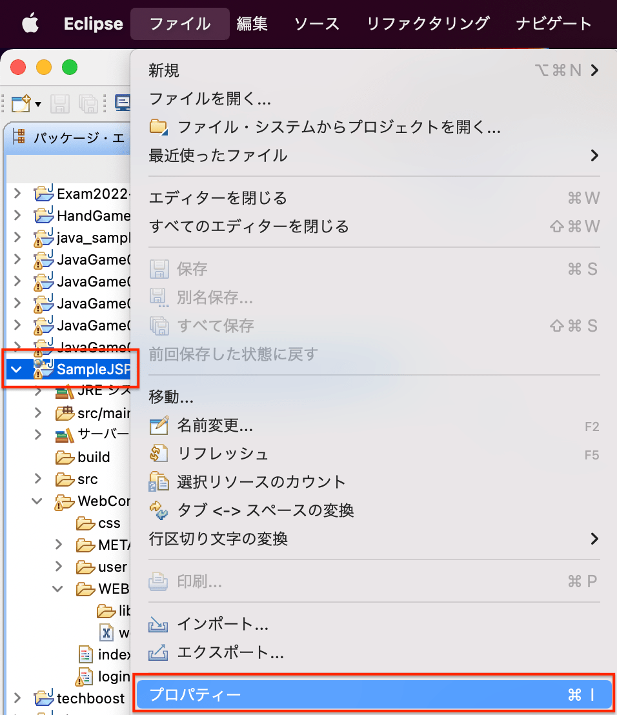Click the build folder icon
The width and height of the screenshot is (617, 715).
(65, 457)
